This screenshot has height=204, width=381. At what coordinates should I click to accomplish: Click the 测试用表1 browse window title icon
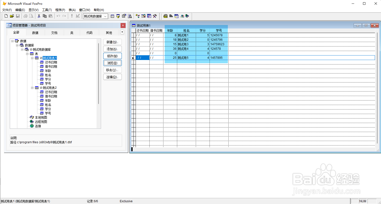pyautogui.click(x=134, y=25)
